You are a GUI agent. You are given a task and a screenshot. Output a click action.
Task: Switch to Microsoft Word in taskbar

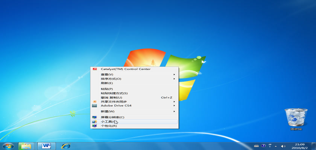coord(46,146)
